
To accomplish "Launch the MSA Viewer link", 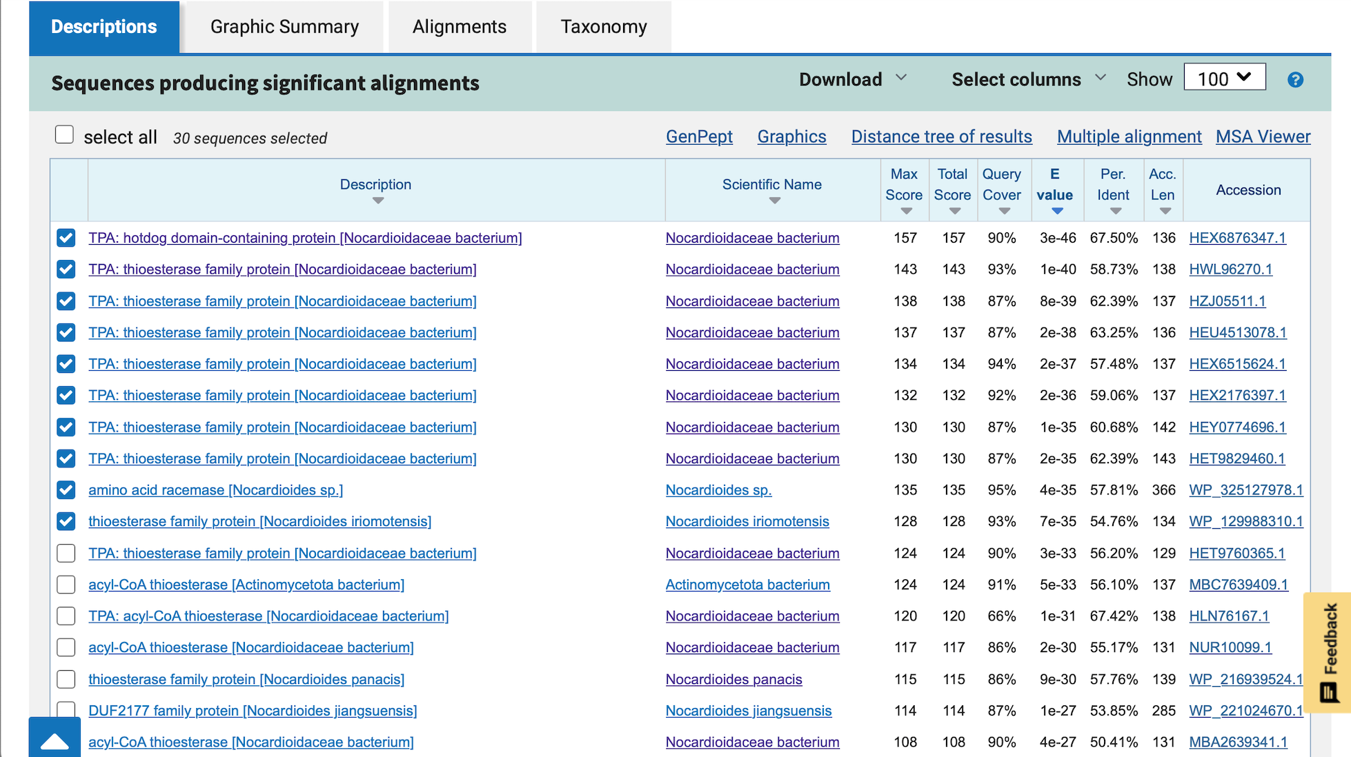I will (1263, 137).
